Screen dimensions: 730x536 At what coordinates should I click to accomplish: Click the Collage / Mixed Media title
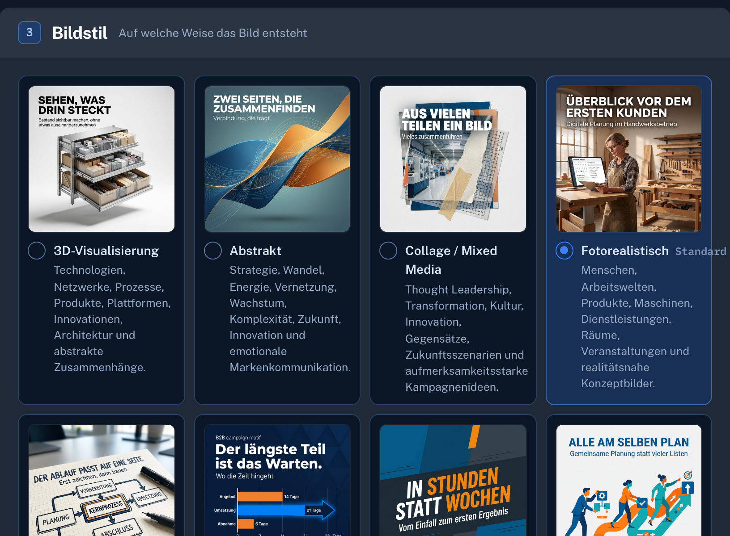pyautogui.click(x=451, y=260)
